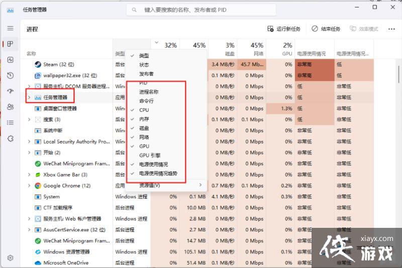This screenshot has width=402, height=268.
Task: Click the 系统中断 process icon
Action: (38, 130)
